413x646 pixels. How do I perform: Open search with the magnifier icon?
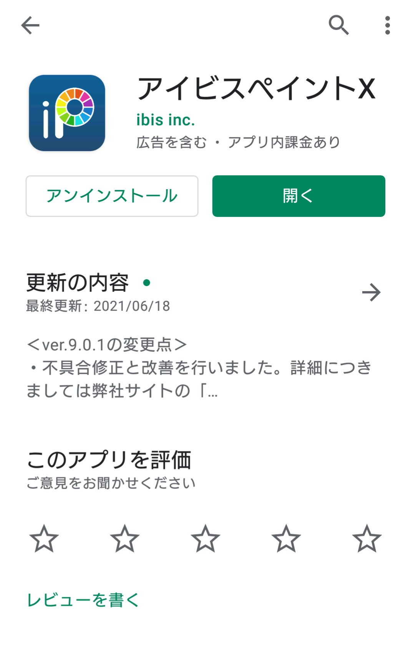click(338, 25)
